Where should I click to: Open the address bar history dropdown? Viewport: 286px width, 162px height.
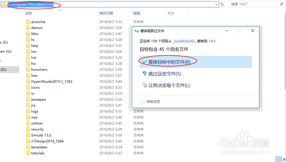[x=216, y=4]
